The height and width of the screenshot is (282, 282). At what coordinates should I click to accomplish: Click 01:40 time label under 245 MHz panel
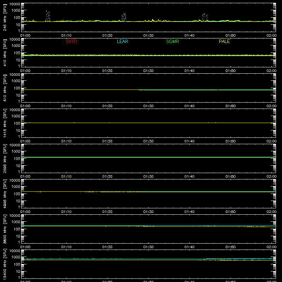coord(189,36)
